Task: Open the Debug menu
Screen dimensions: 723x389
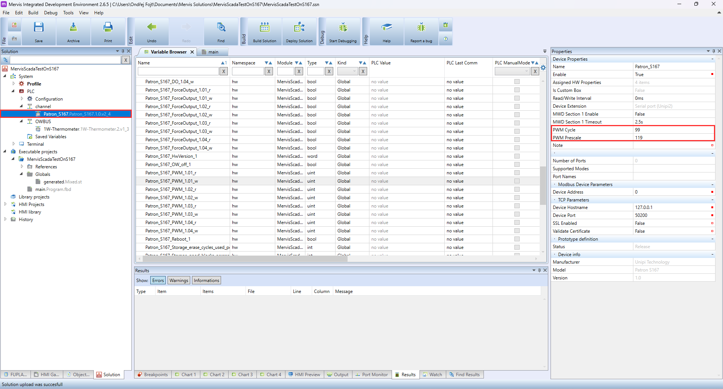Action: 50,13
